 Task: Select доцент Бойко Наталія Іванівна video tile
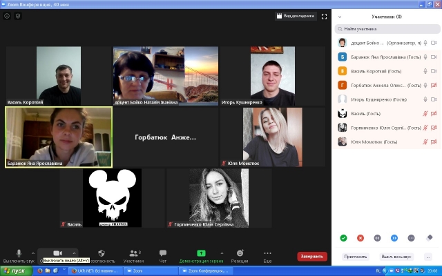click(166, 76)
